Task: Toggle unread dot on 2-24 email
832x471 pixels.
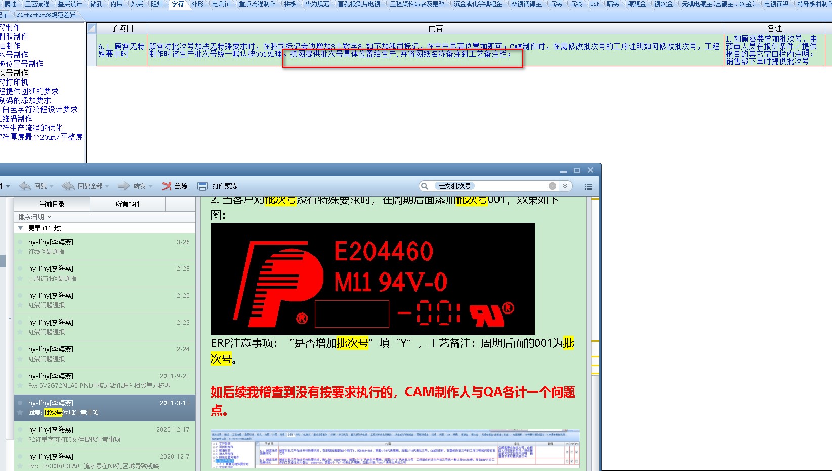Action: tap(20, 349)
